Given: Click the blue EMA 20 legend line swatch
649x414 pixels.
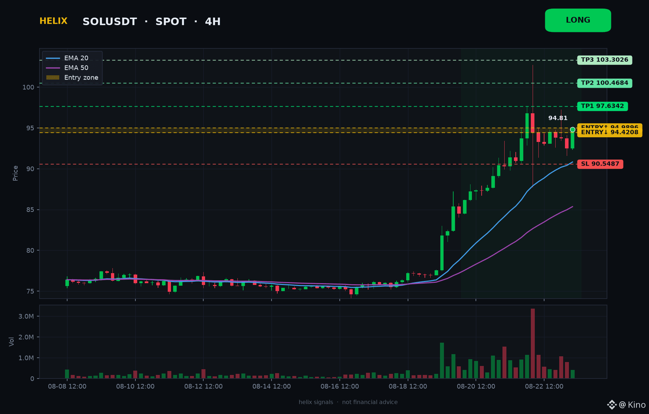Looking at the screenshot, I should (53, 58).
